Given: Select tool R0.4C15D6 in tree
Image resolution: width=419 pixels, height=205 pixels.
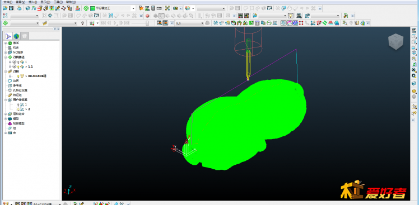Looking at the screenshot, I should [x=37, y=76].
